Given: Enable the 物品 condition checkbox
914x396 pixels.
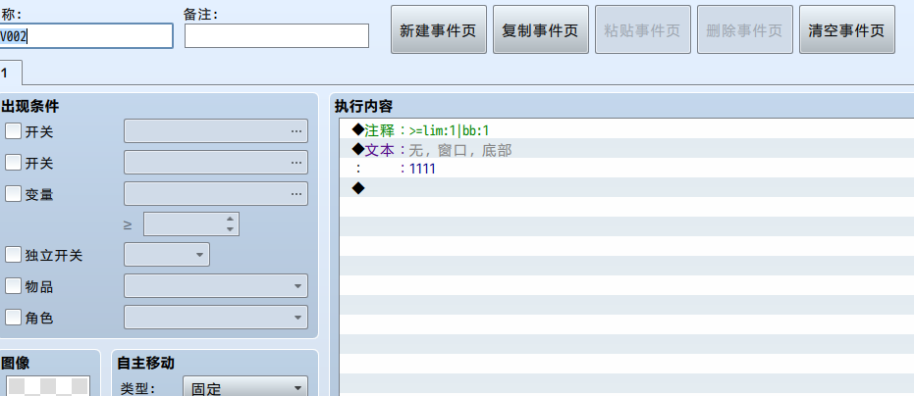Looking at the screenshot, I should coord(13,286).
